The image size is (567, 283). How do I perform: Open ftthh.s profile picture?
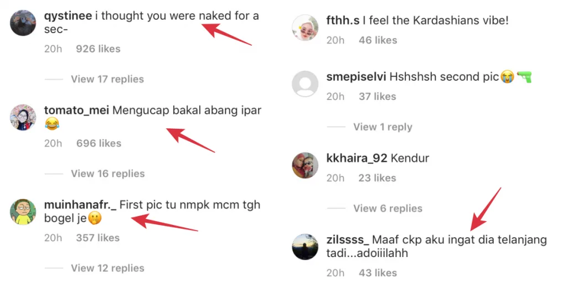pyautogui.click(x=305, y=28)
